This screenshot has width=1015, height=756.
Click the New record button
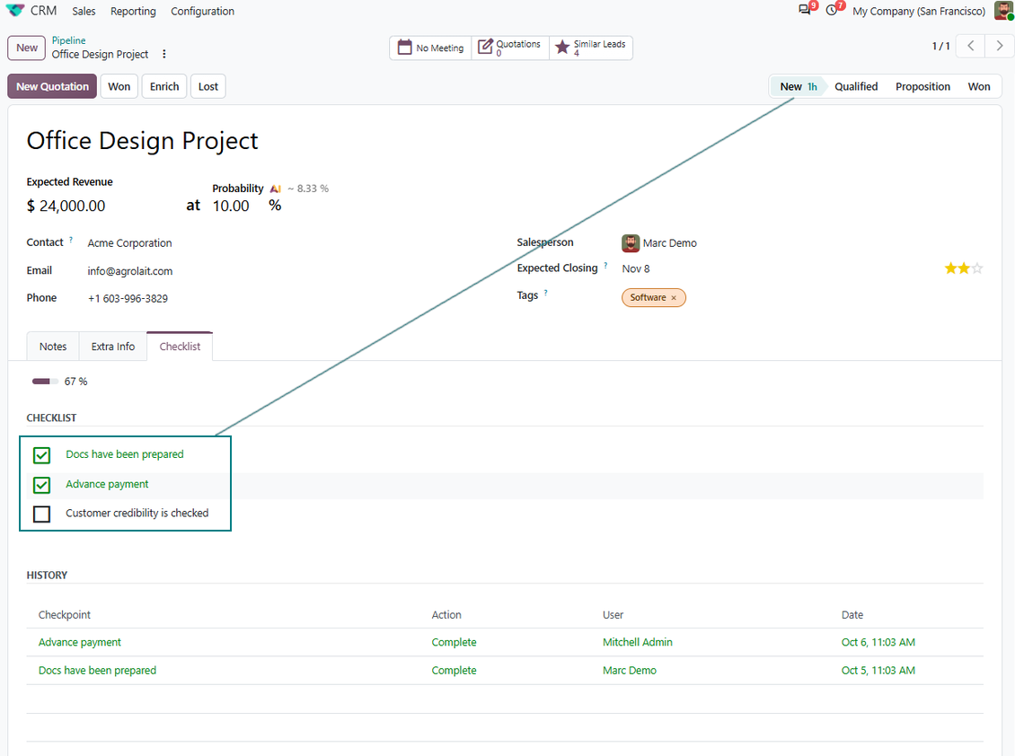[x=27, y=48]
